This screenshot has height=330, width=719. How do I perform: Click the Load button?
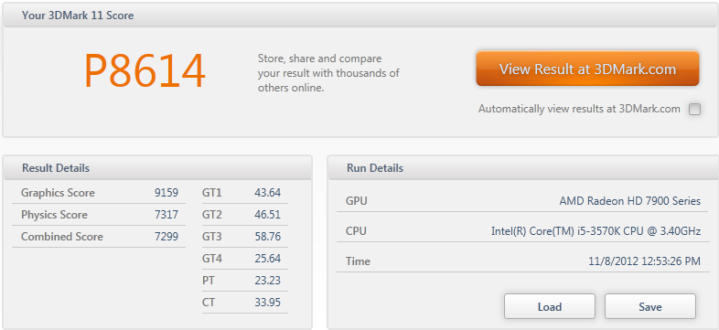point(550,306)
